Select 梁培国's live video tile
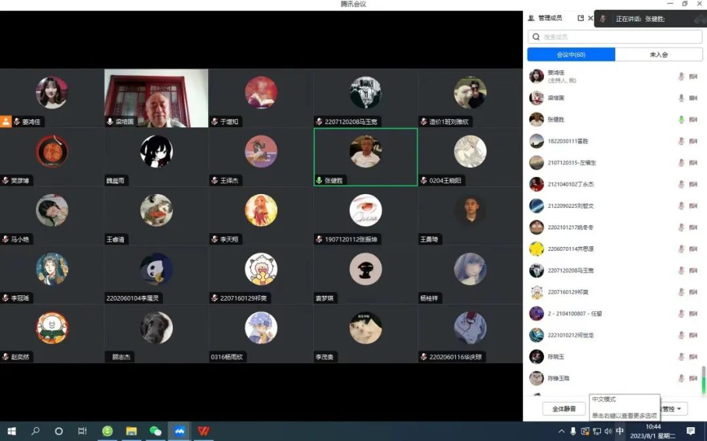This screenshot has height=441, width=707. 156,98
